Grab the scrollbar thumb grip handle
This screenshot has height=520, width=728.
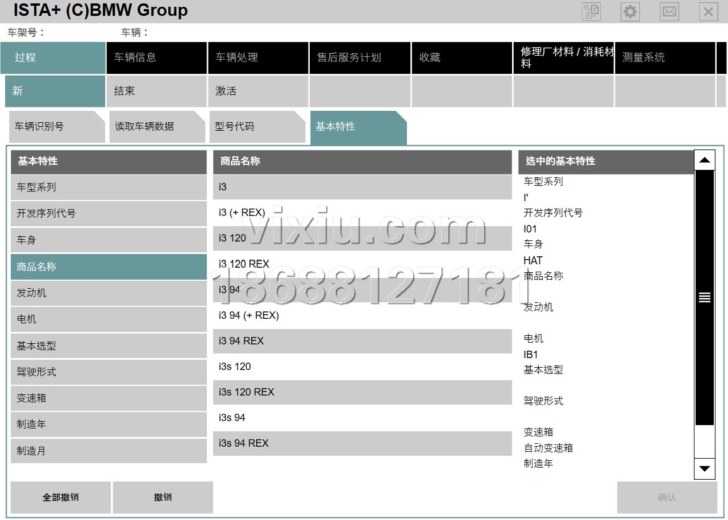pyautogui.click(x=705, y=297)
